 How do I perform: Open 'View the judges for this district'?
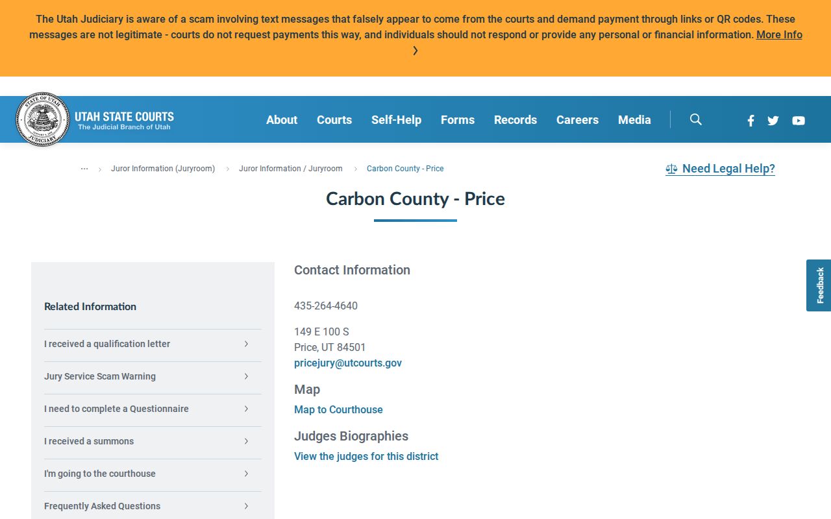[366, 457]
